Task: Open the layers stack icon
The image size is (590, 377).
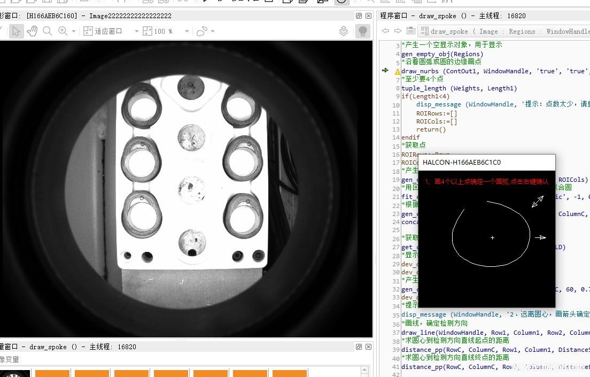Action: pyautogui.click(x=344, y=31)
